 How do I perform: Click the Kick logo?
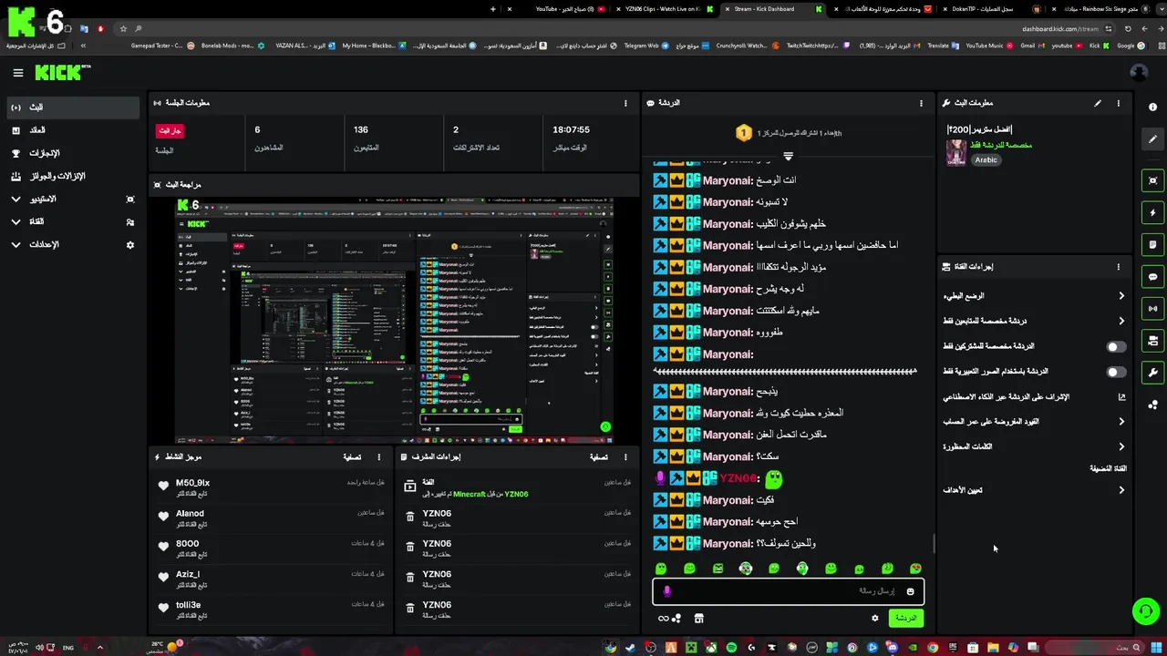click(x=63, y=73)
